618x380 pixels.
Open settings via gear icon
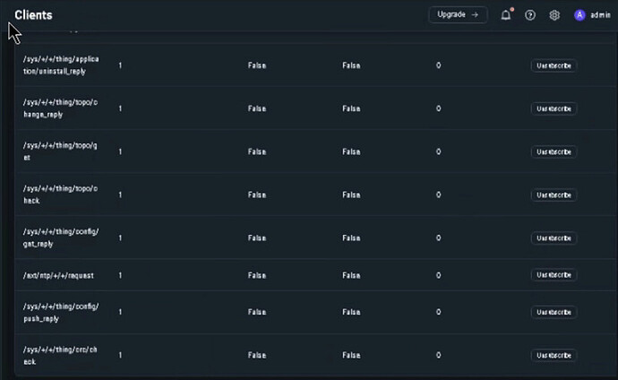tap(554, 15)
